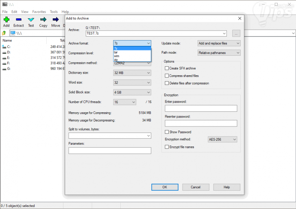
Task: Close the Add to Archive dialog
Action: point(239,18)
